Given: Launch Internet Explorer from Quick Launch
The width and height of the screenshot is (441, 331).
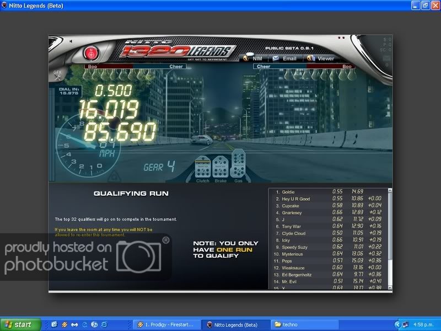Looking at the screenshot, I should 104,324.
